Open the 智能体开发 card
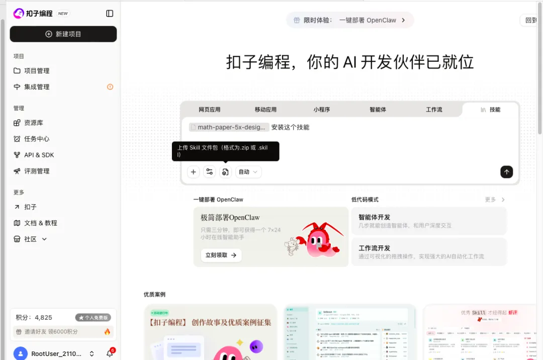 429,221
